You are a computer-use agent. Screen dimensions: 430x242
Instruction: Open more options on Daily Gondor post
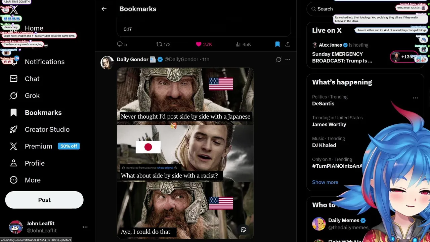(x=288, y=59)
